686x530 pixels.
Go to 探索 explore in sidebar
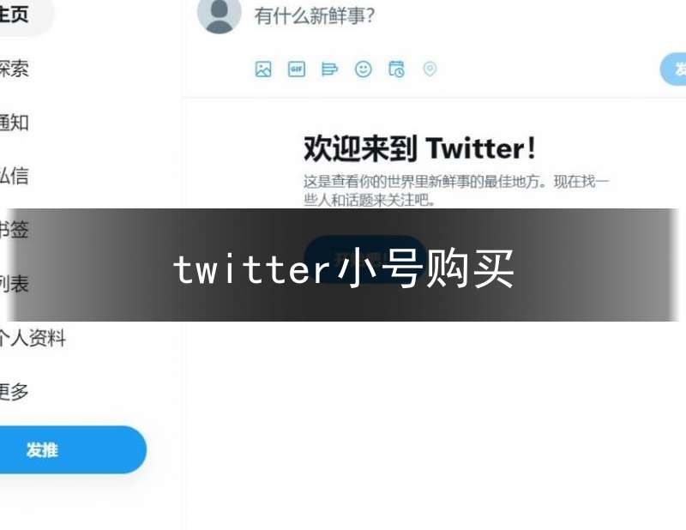(x=15, y=69)
